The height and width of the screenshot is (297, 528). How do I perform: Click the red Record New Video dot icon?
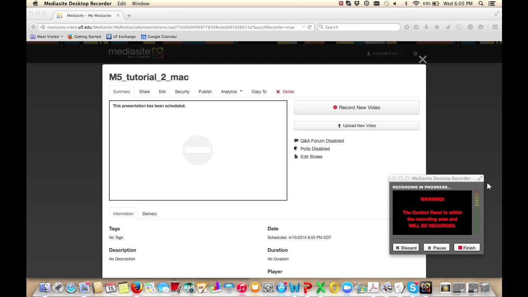click(x=335, y=107)
